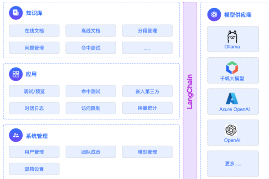Click the 知识库 document icon
The width and height of the screenshot is (269, 179).
16,13
